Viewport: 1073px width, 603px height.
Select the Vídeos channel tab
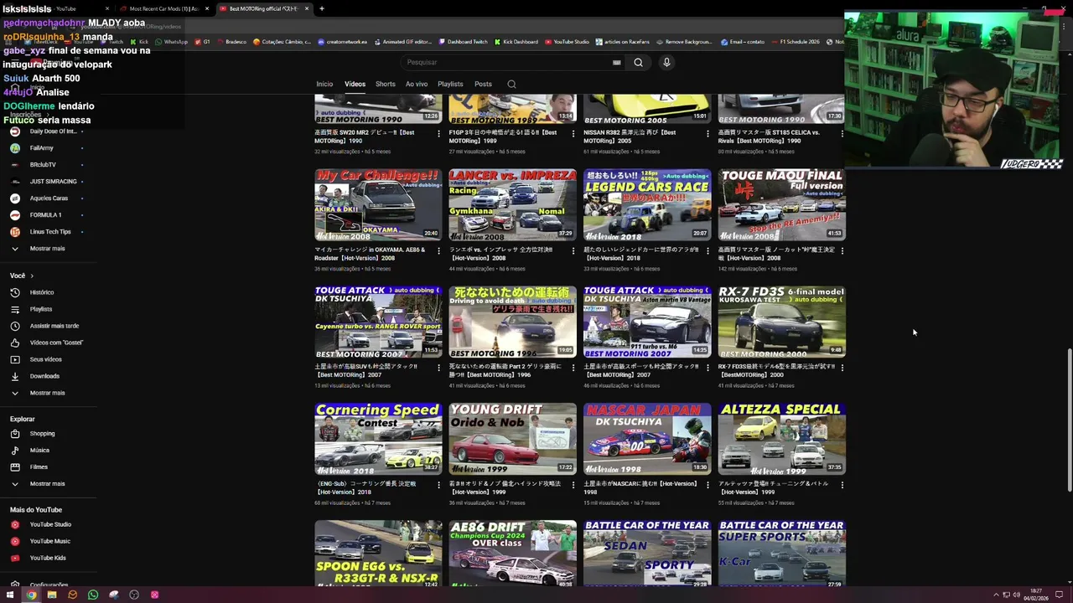pos(355,84)
